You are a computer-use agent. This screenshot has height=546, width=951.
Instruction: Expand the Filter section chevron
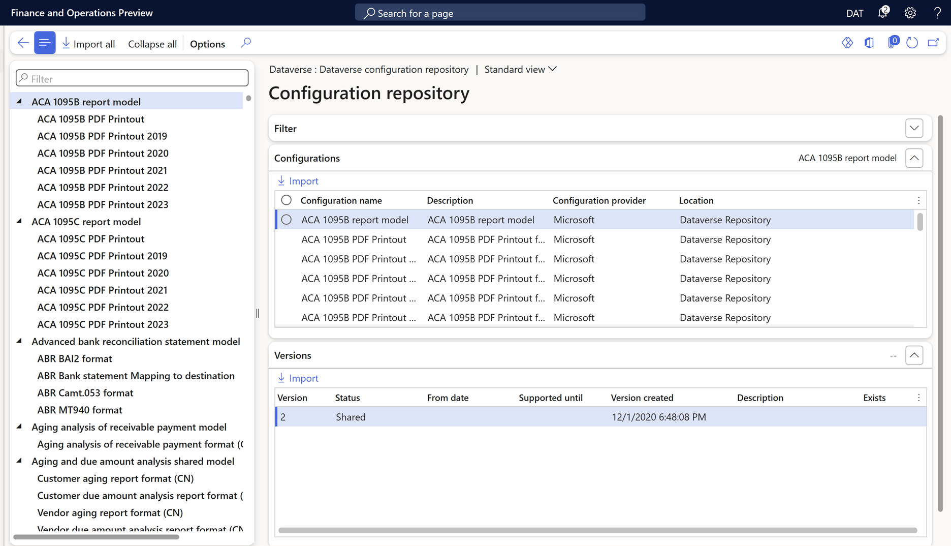pyautogui.click(x=914, y=129)
